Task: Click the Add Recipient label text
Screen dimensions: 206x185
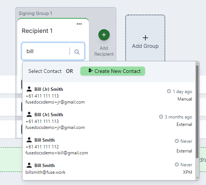Action: coord(104,51)
